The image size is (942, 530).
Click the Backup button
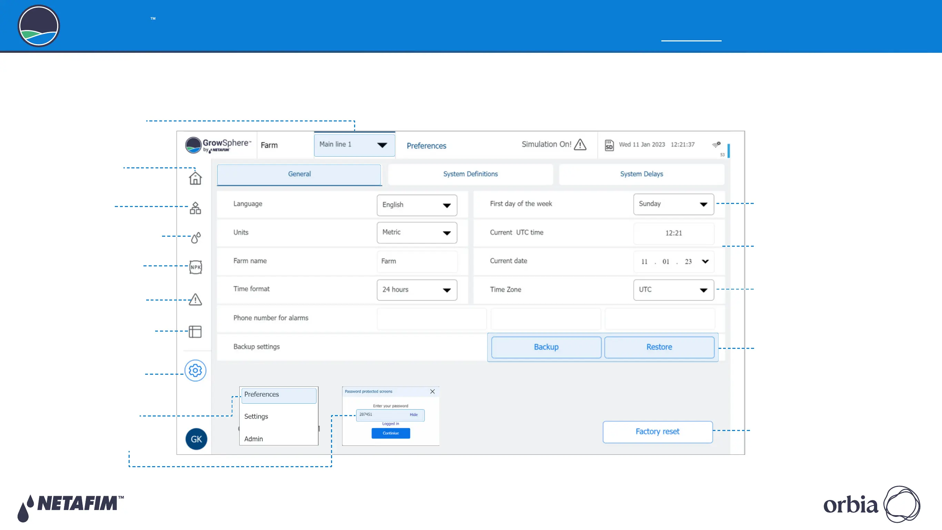(x=546, y=347)
